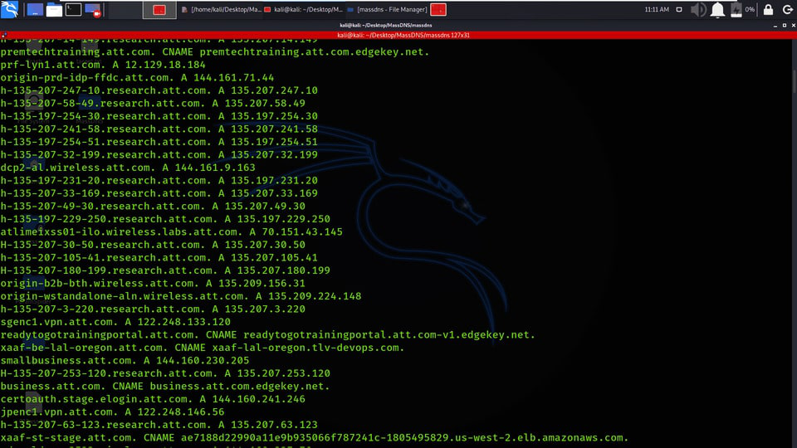Click h-135-197-229-250.research.att.com line
797x448 pixels.
tap(165, 219)
